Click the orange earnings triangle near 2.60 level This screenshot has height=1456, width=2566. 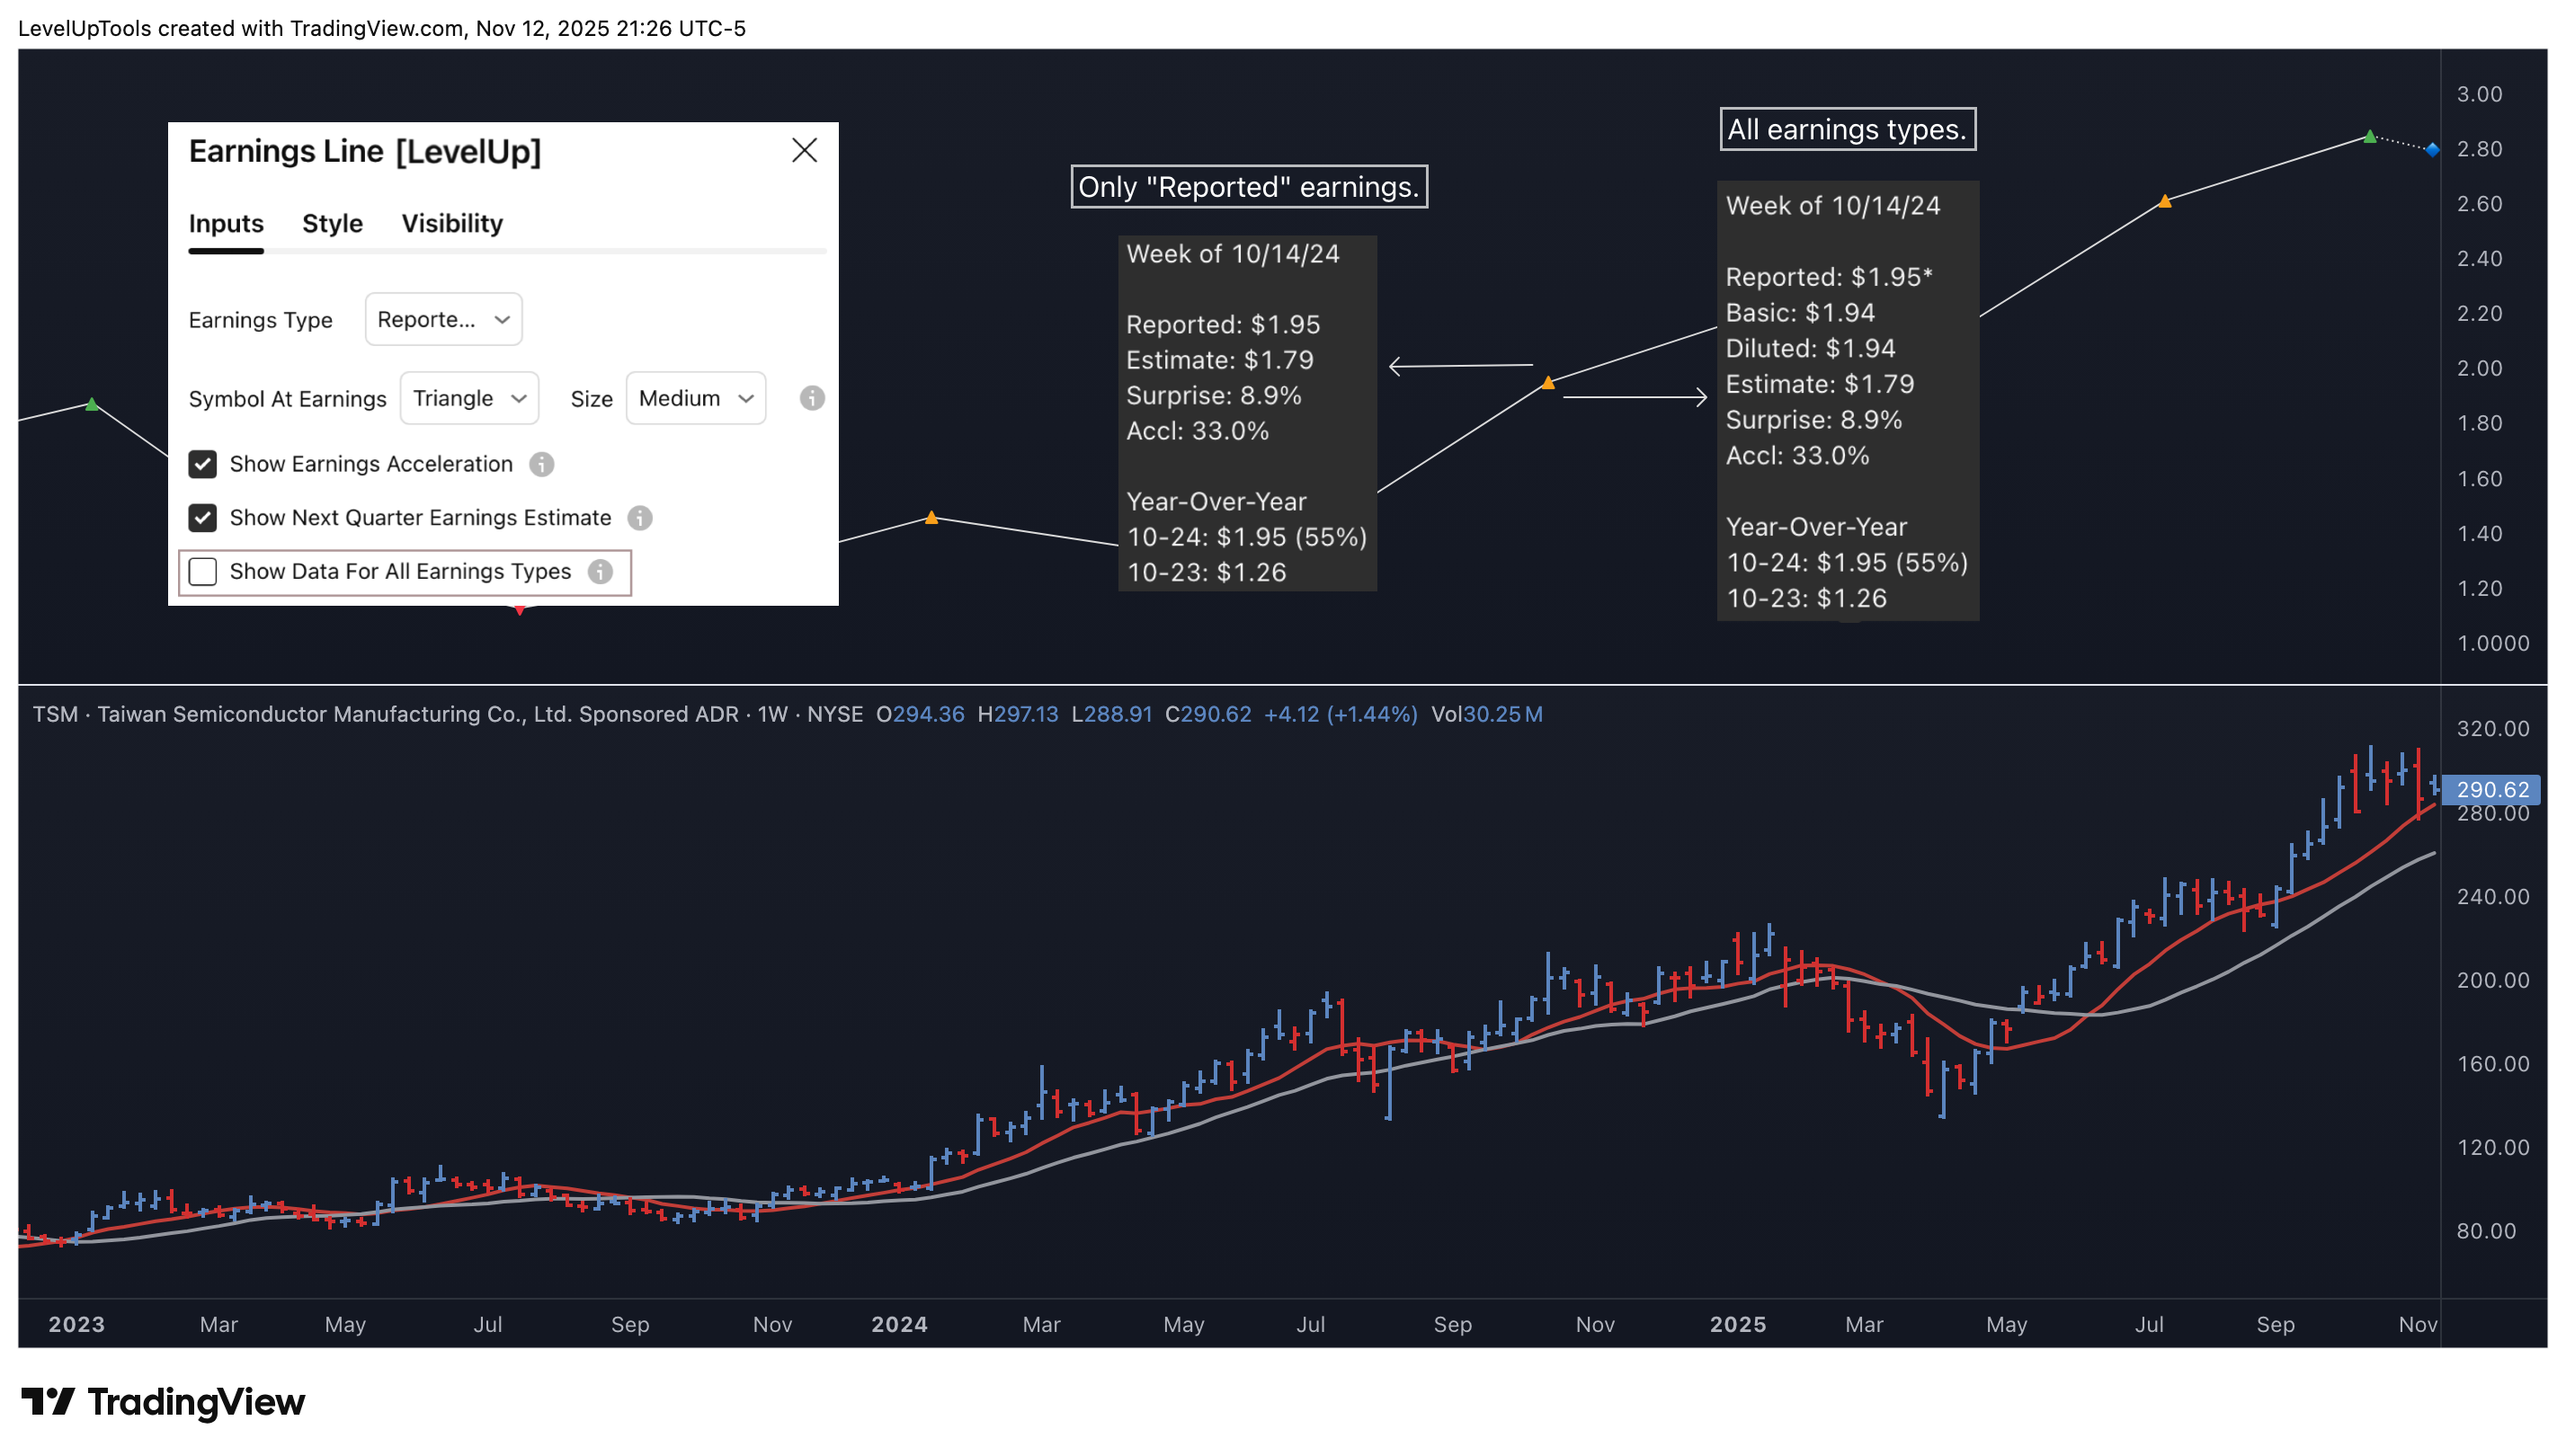2165,202
